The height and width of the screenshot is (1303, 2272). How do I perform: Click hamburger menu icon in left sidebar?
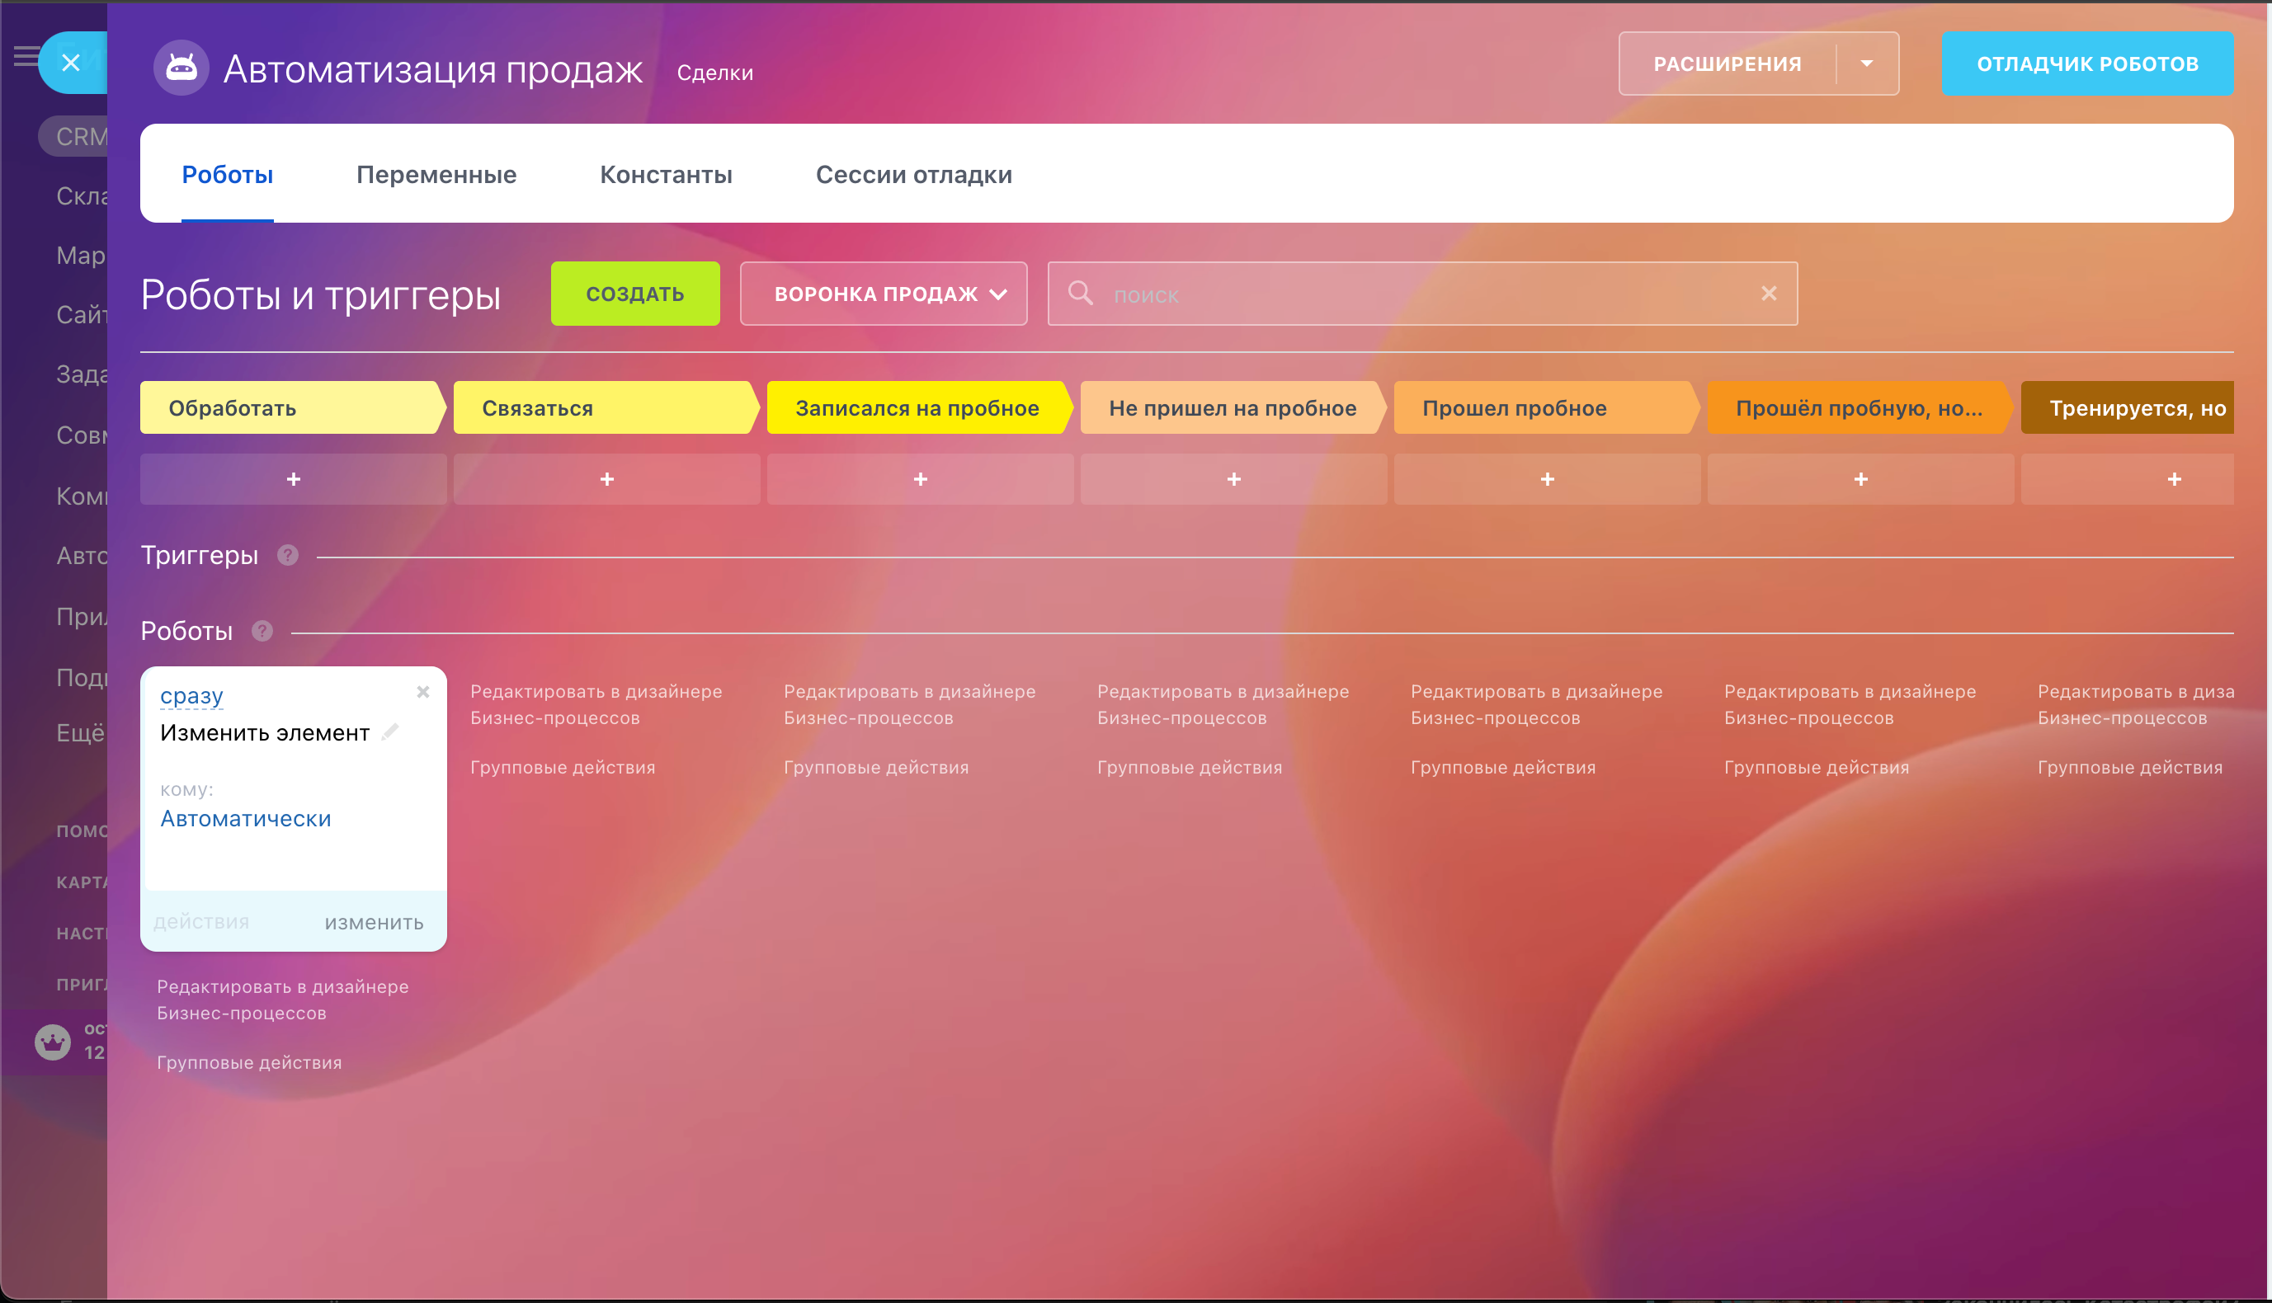pyautogui.click(x=26, y=56)
